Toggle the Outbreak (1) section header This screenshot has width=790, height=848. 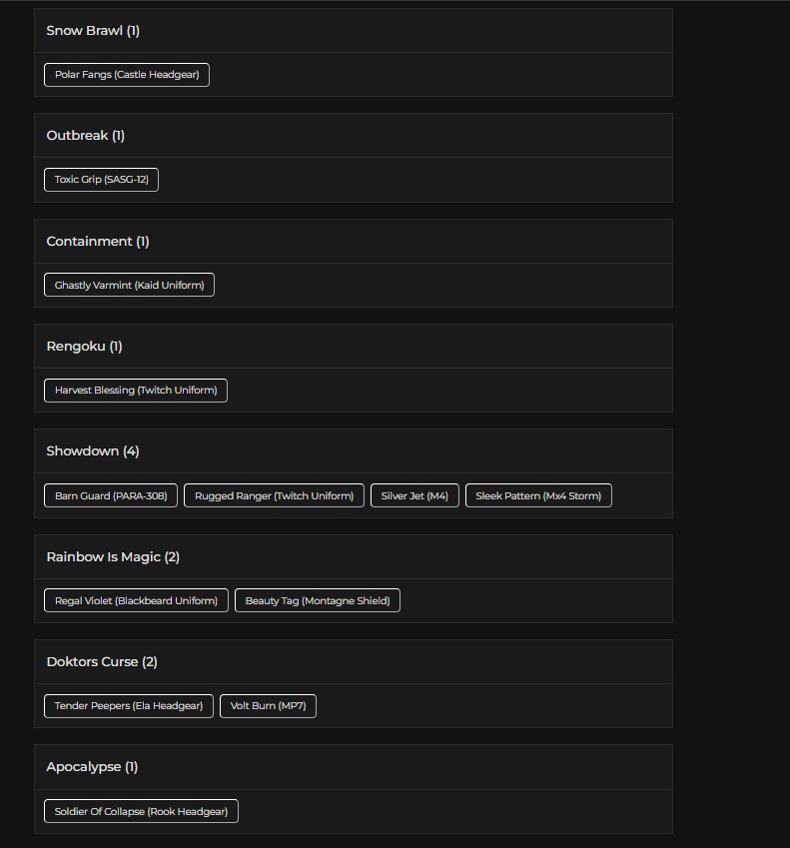click(354, 136)
